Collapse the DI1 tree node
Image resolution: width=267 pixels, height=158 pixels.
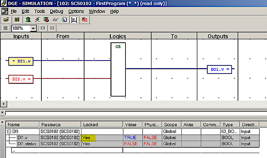tap(9, 131)
